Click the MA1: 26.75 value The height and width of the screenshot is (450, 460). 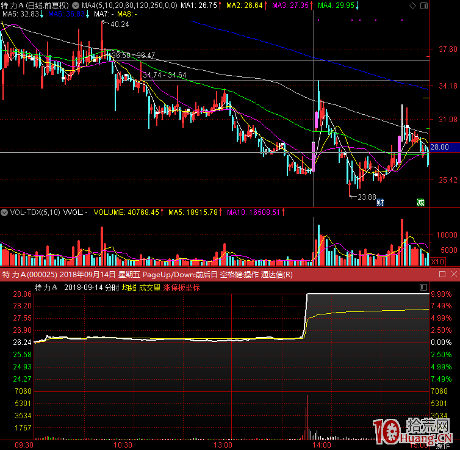pyautogui.click(x=199, y=5)
